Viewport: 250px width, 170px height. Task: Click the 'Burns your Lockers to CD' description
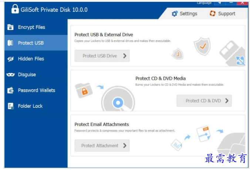tap(179, 84)
